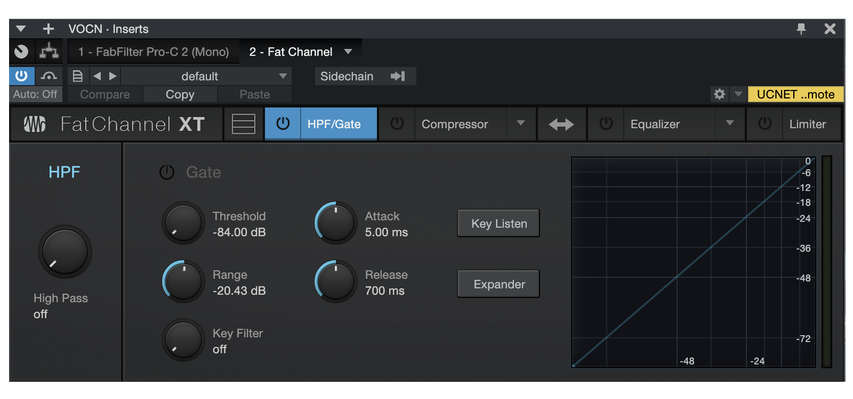This screenshot has width=853, height=399.
Task: Open Equalizer model dropdown arrow
Action: [730, 123]
